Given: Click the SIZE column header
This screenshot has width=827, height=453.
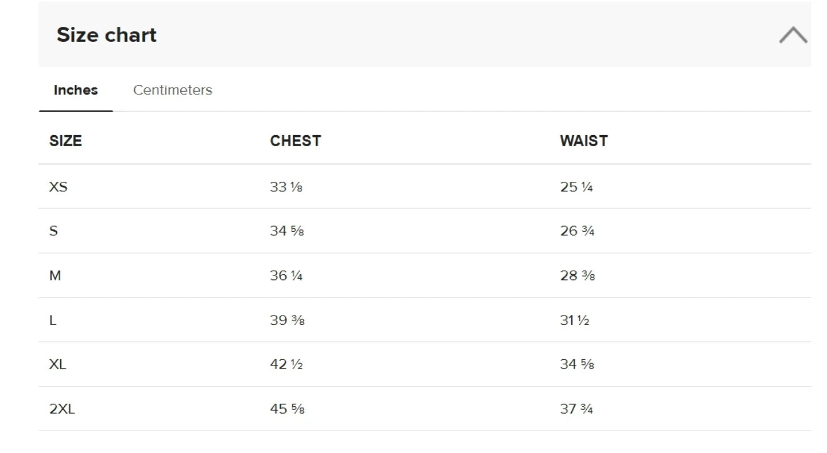Looking at the screenshot, I should coord(66,141).
